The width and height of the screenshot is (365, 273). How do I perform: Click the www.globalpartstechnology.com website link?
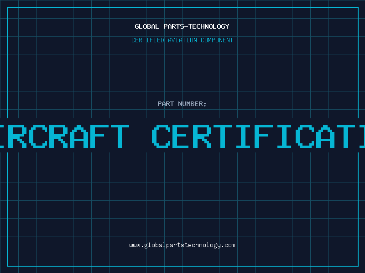click(x=182, y=245)
